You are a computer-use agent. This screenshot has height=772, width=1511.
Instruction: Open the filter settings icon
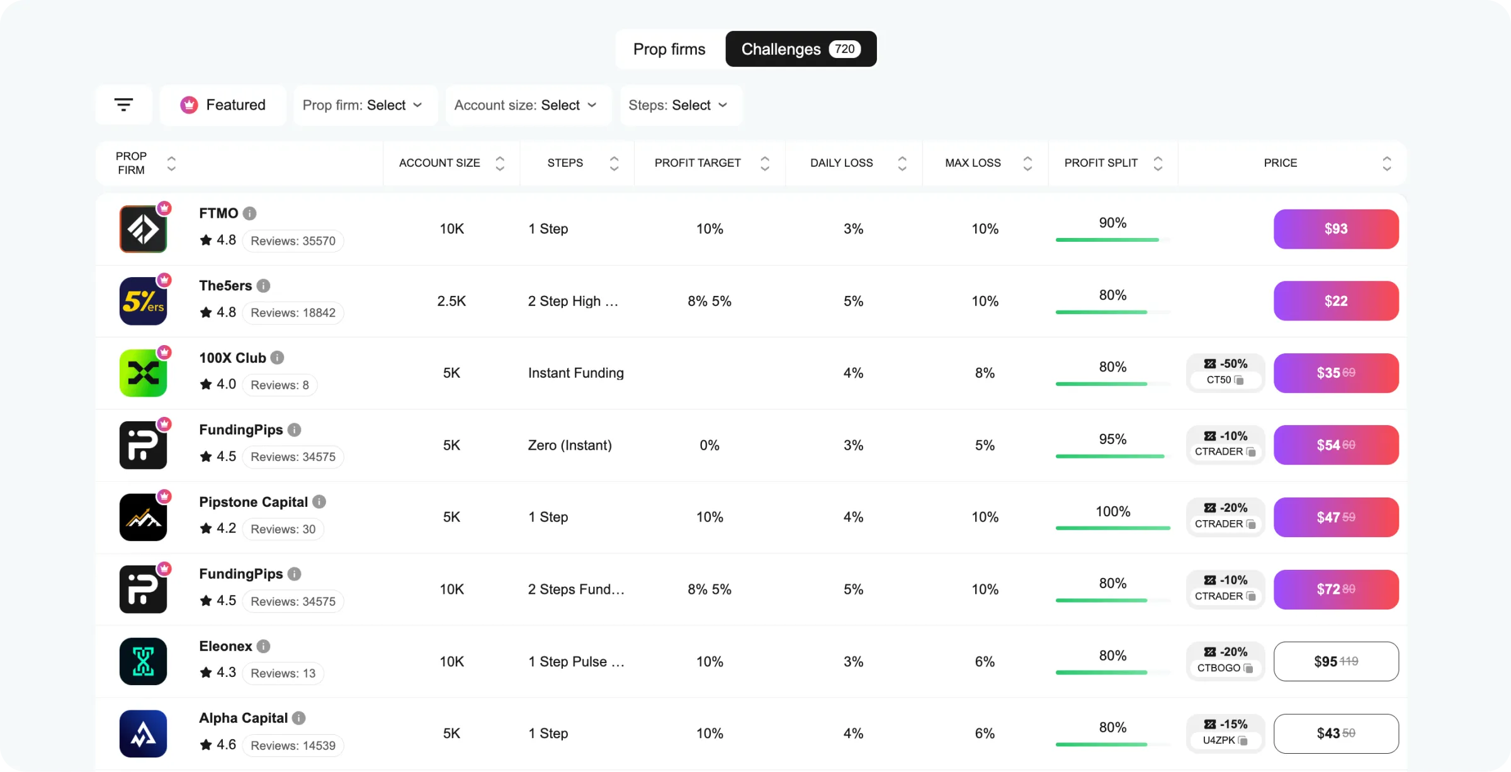click(123, 105)
